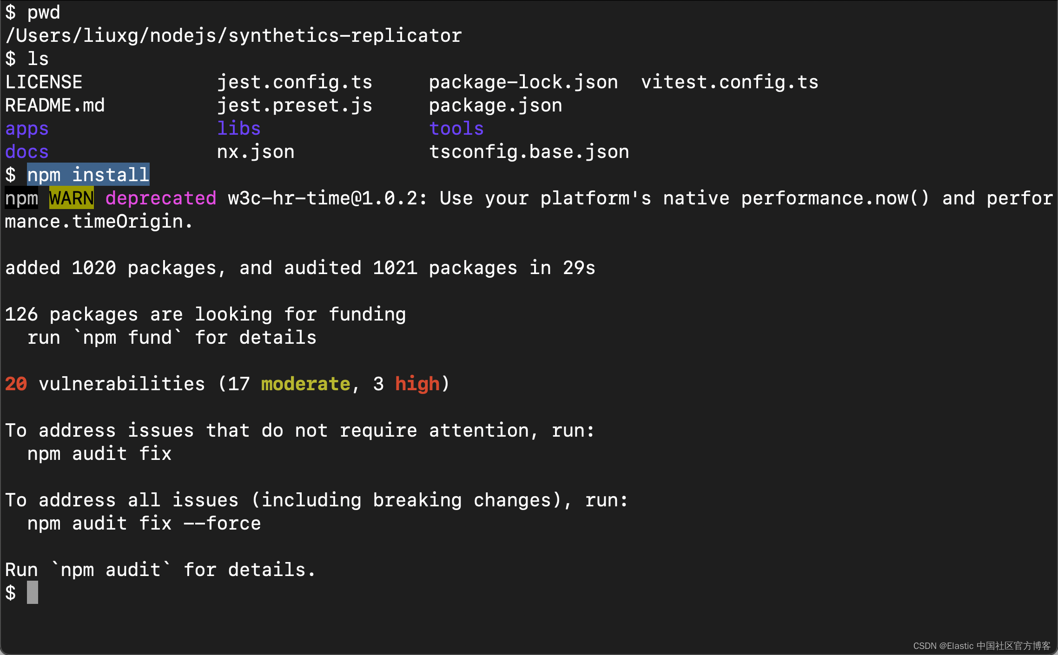Click the red high severity word
Screen dimensions: 1058x655
pyautogui.click(x=417, y=384)
